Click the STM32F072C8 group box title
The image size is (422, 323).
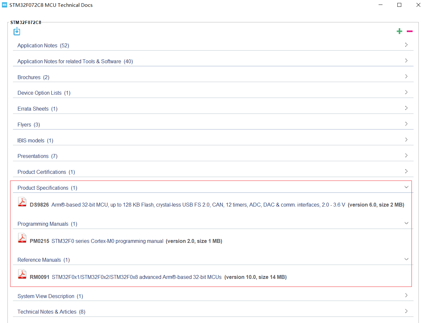(26, 22)
